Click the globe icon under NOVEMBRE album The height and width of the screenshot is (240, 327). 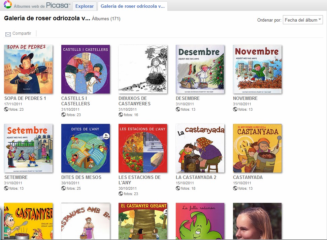[x=235, y=109]
